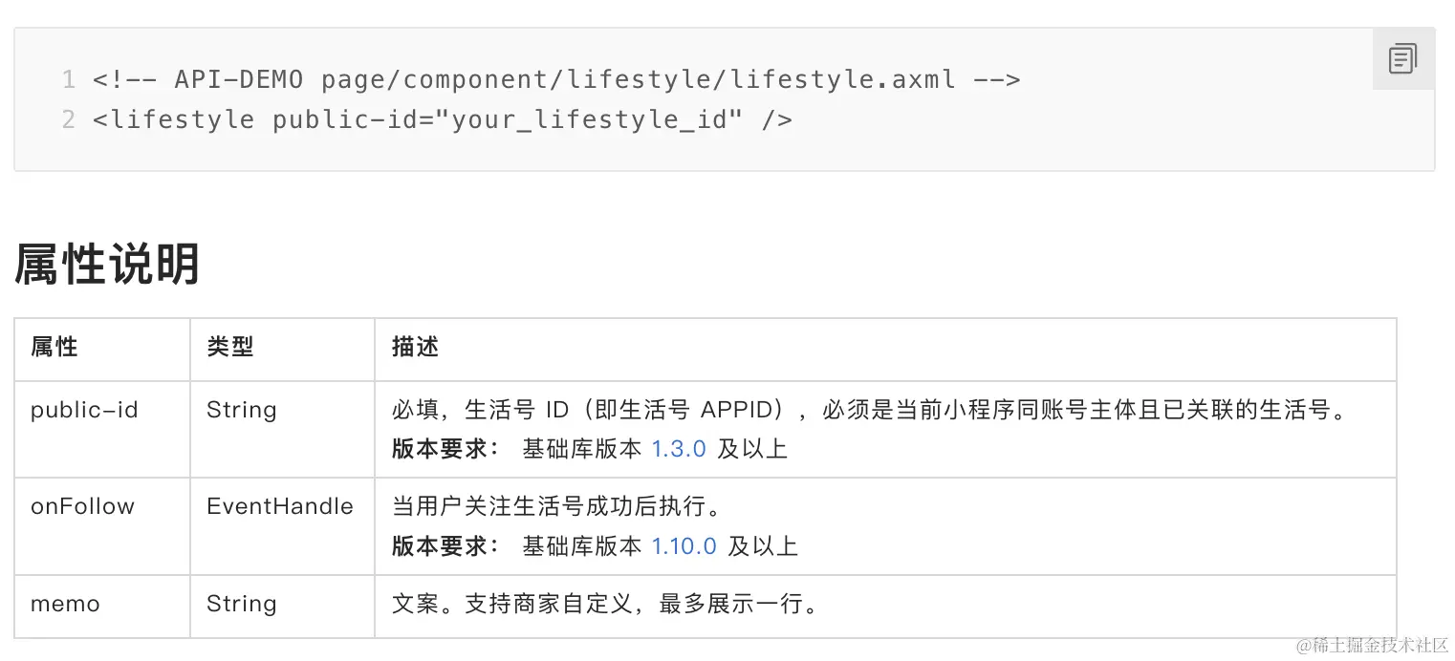Open the 1.3.0 version link
This screenshot has width=1455, height=661.
pos(679,449)
